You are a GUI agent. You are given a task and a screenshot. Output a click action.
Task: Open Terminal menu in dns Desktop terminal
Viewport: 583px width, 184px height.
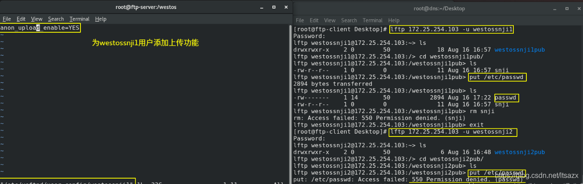point(373,20)
